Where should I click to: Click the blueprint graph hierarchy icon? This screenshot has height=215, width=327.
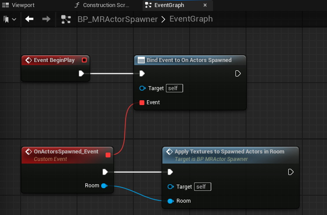point(66,19)
